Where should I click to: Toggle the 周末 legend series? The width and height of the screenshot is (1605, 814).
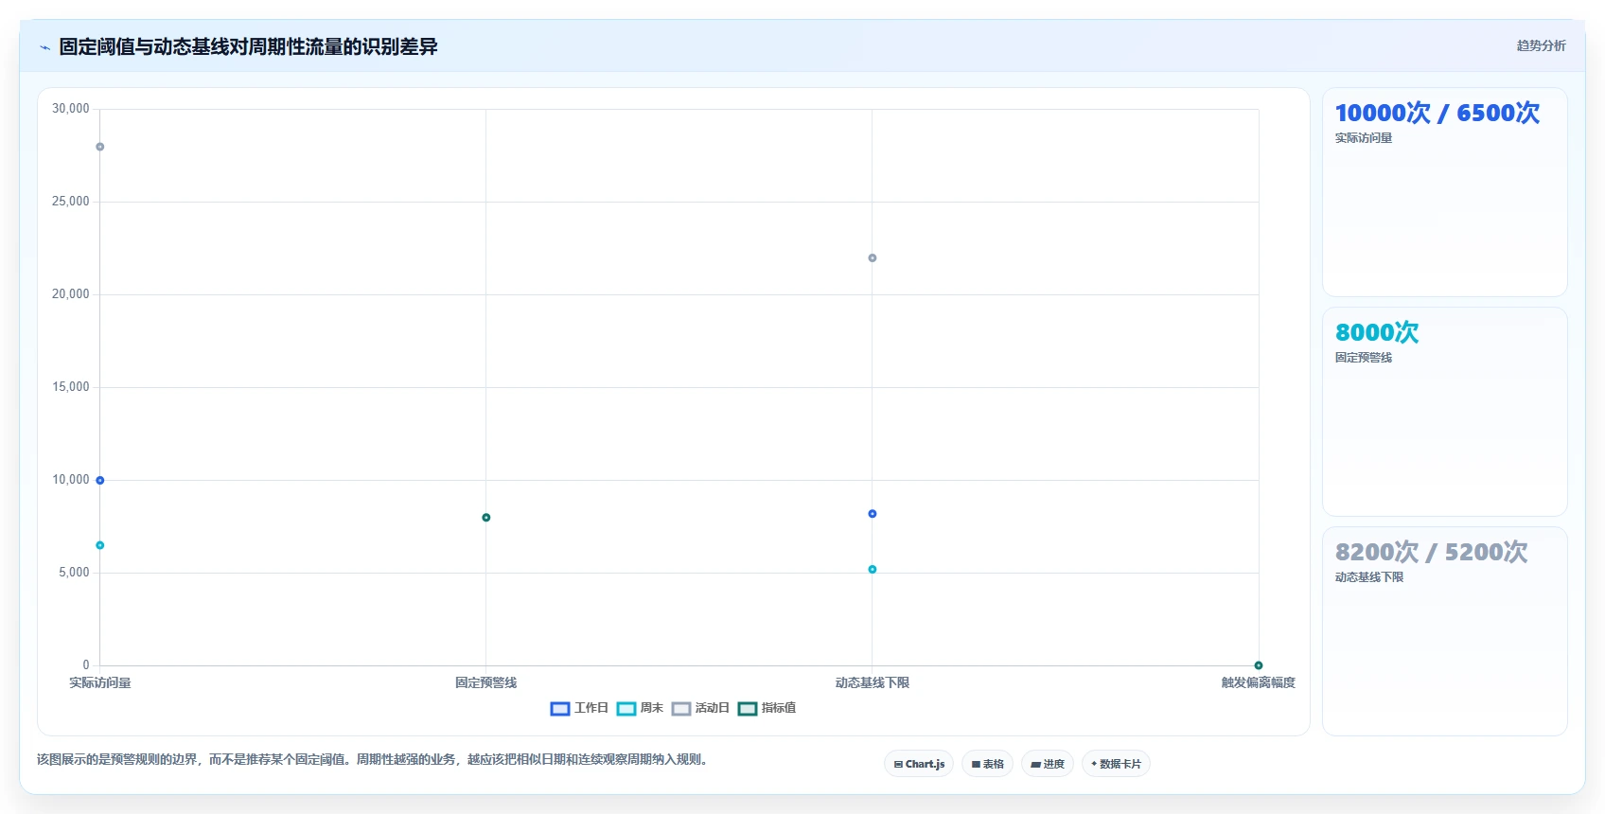coord(640,708)
